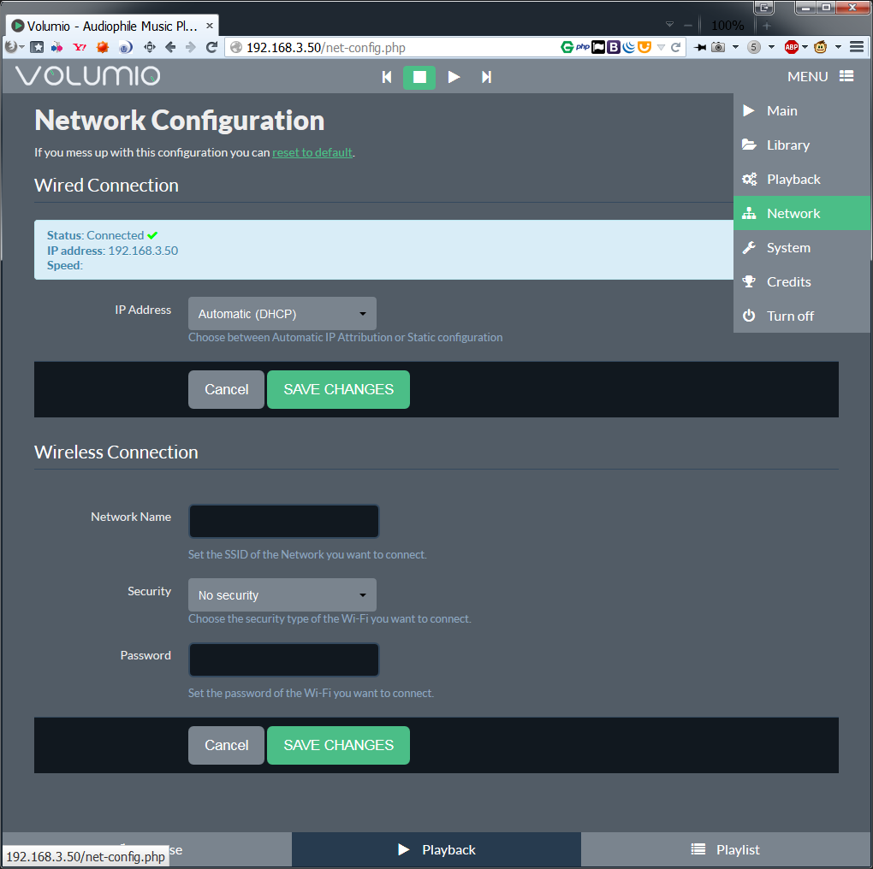873x869 pixels.
Task: Stop playback with the green stop button
Action: 419,77
